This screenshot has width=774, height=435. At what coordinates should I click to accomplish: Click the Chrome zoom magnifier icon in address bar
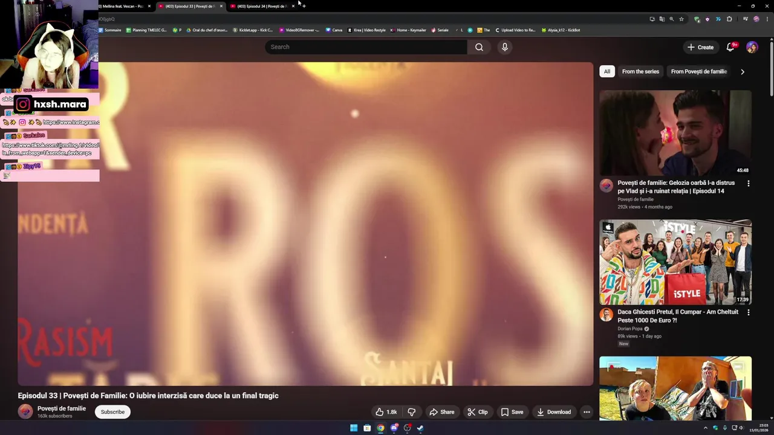coord(671,19)
